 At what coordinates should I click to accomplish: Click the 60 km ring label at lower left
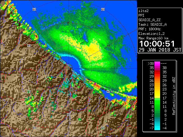[x=34, y=128]
